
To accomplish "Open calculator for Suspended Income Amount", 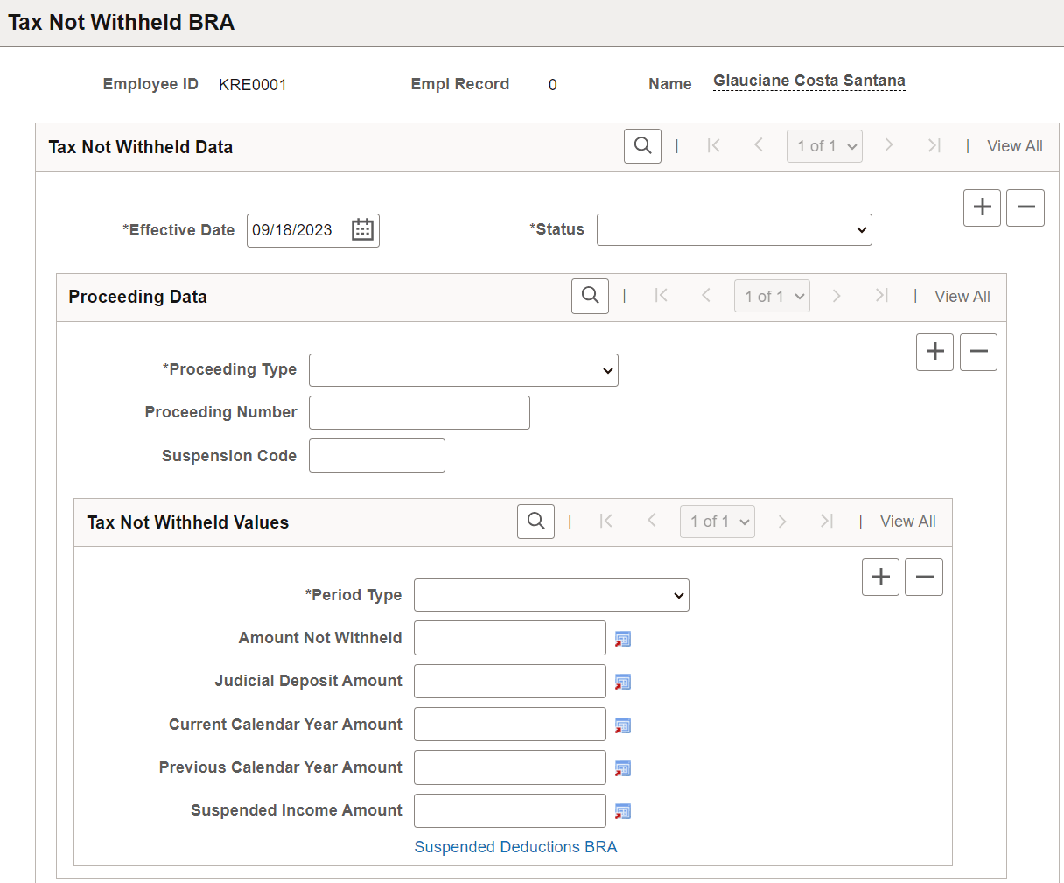I will click(x=623, y=811).
